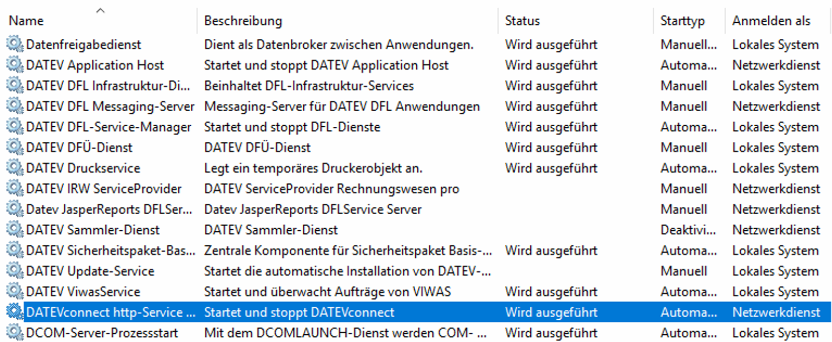Click the Beschreibung column header
832x342 pixels.
click(x=243, y=21)
